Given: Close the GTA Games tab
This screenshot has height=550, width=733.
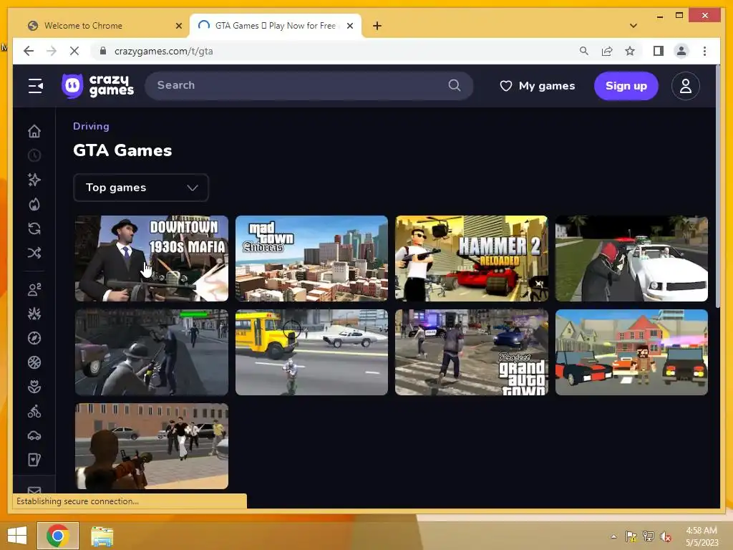Looking at the screenshot, I should coord(349,26).
